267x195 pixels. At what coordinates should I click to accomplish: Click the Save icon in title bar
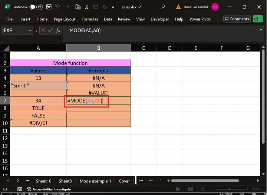49,7
